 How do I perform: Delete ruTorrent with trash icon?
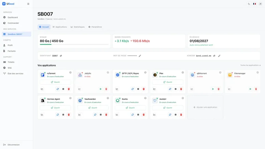[x=69, y=89]
